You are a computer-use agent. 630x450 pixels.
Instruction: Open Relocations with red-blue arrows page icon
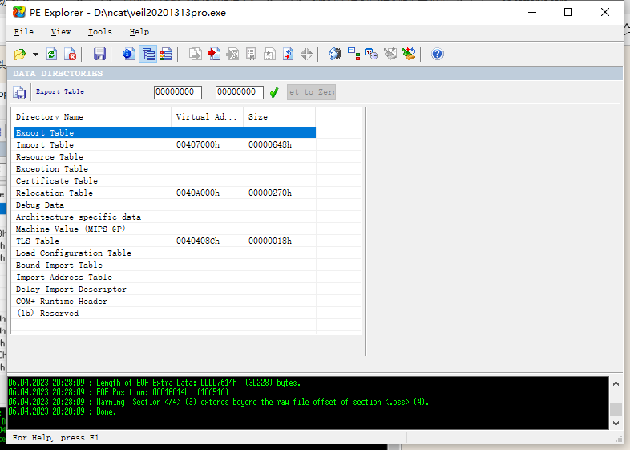[288, 54]
